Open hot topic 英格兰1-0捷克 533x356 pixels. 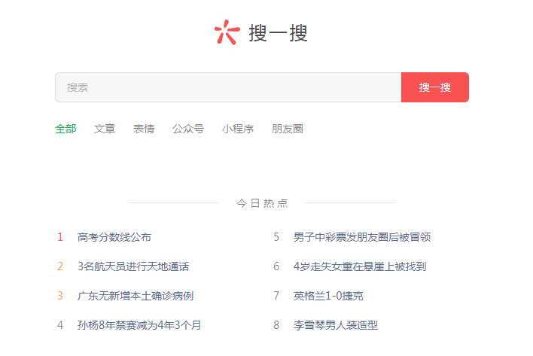[328, 296]
